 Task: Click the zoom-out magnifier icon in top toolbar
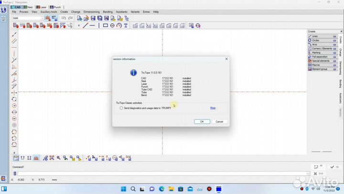coord(198,26)
